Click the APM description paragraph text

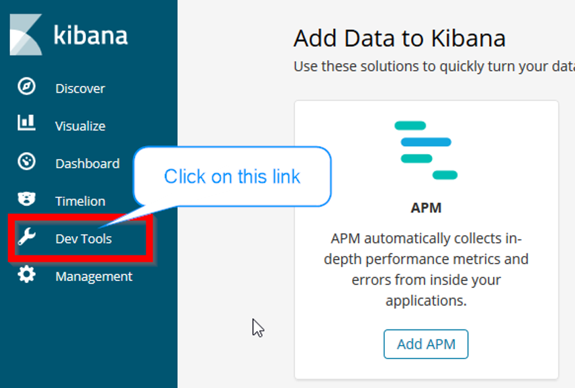click(x=426, y=269)
